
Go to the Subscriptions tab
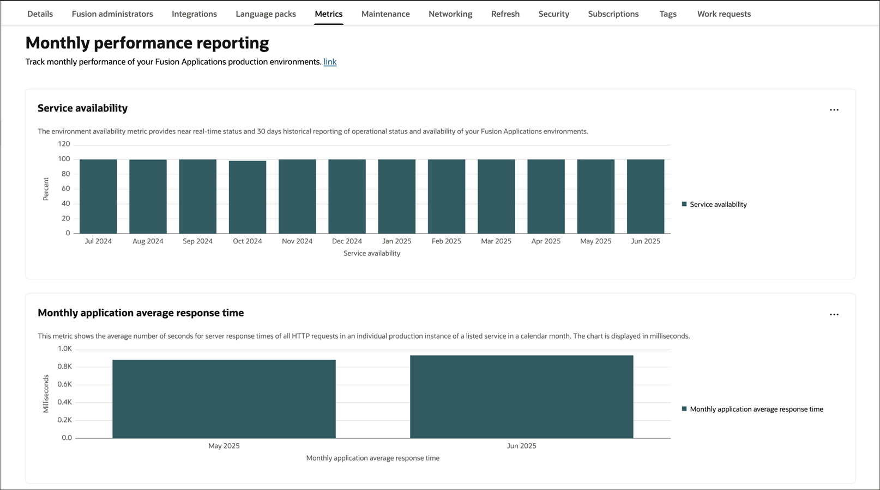613,14
